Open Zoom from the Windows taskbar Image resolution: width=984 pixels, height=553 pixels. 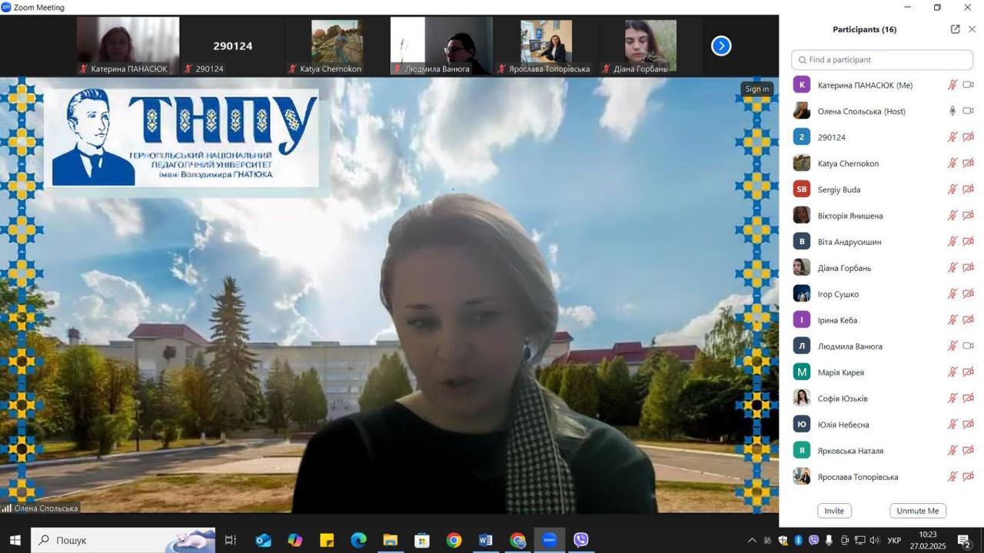click(x=549, y=540)
